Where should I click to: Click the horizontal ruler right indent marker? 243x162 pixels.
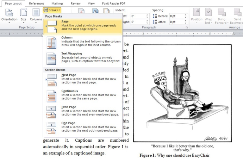tap(233, 34)
